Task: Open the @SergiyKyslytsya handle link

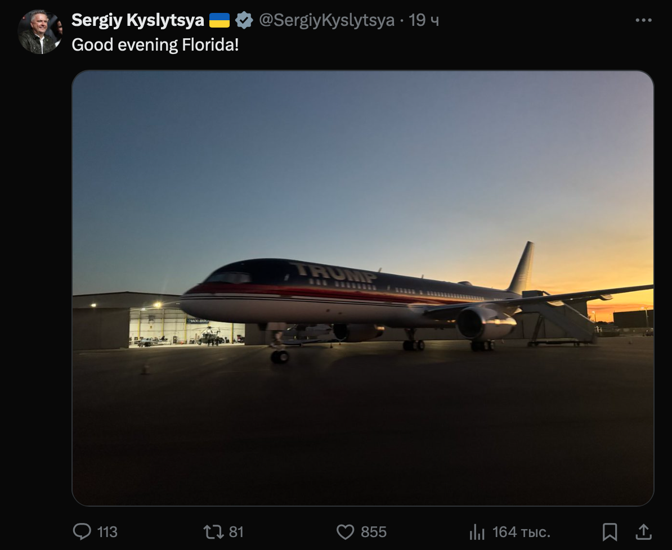Action: [x=326, y=21]
